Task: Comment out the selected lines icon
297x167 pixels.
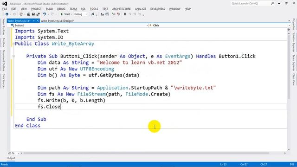Action: point(114,14)
